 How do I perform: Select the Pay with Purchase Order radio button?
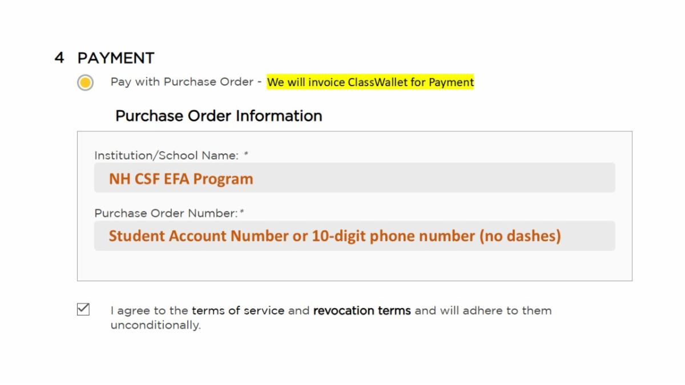pyautogui.click(x=85, y=83)
